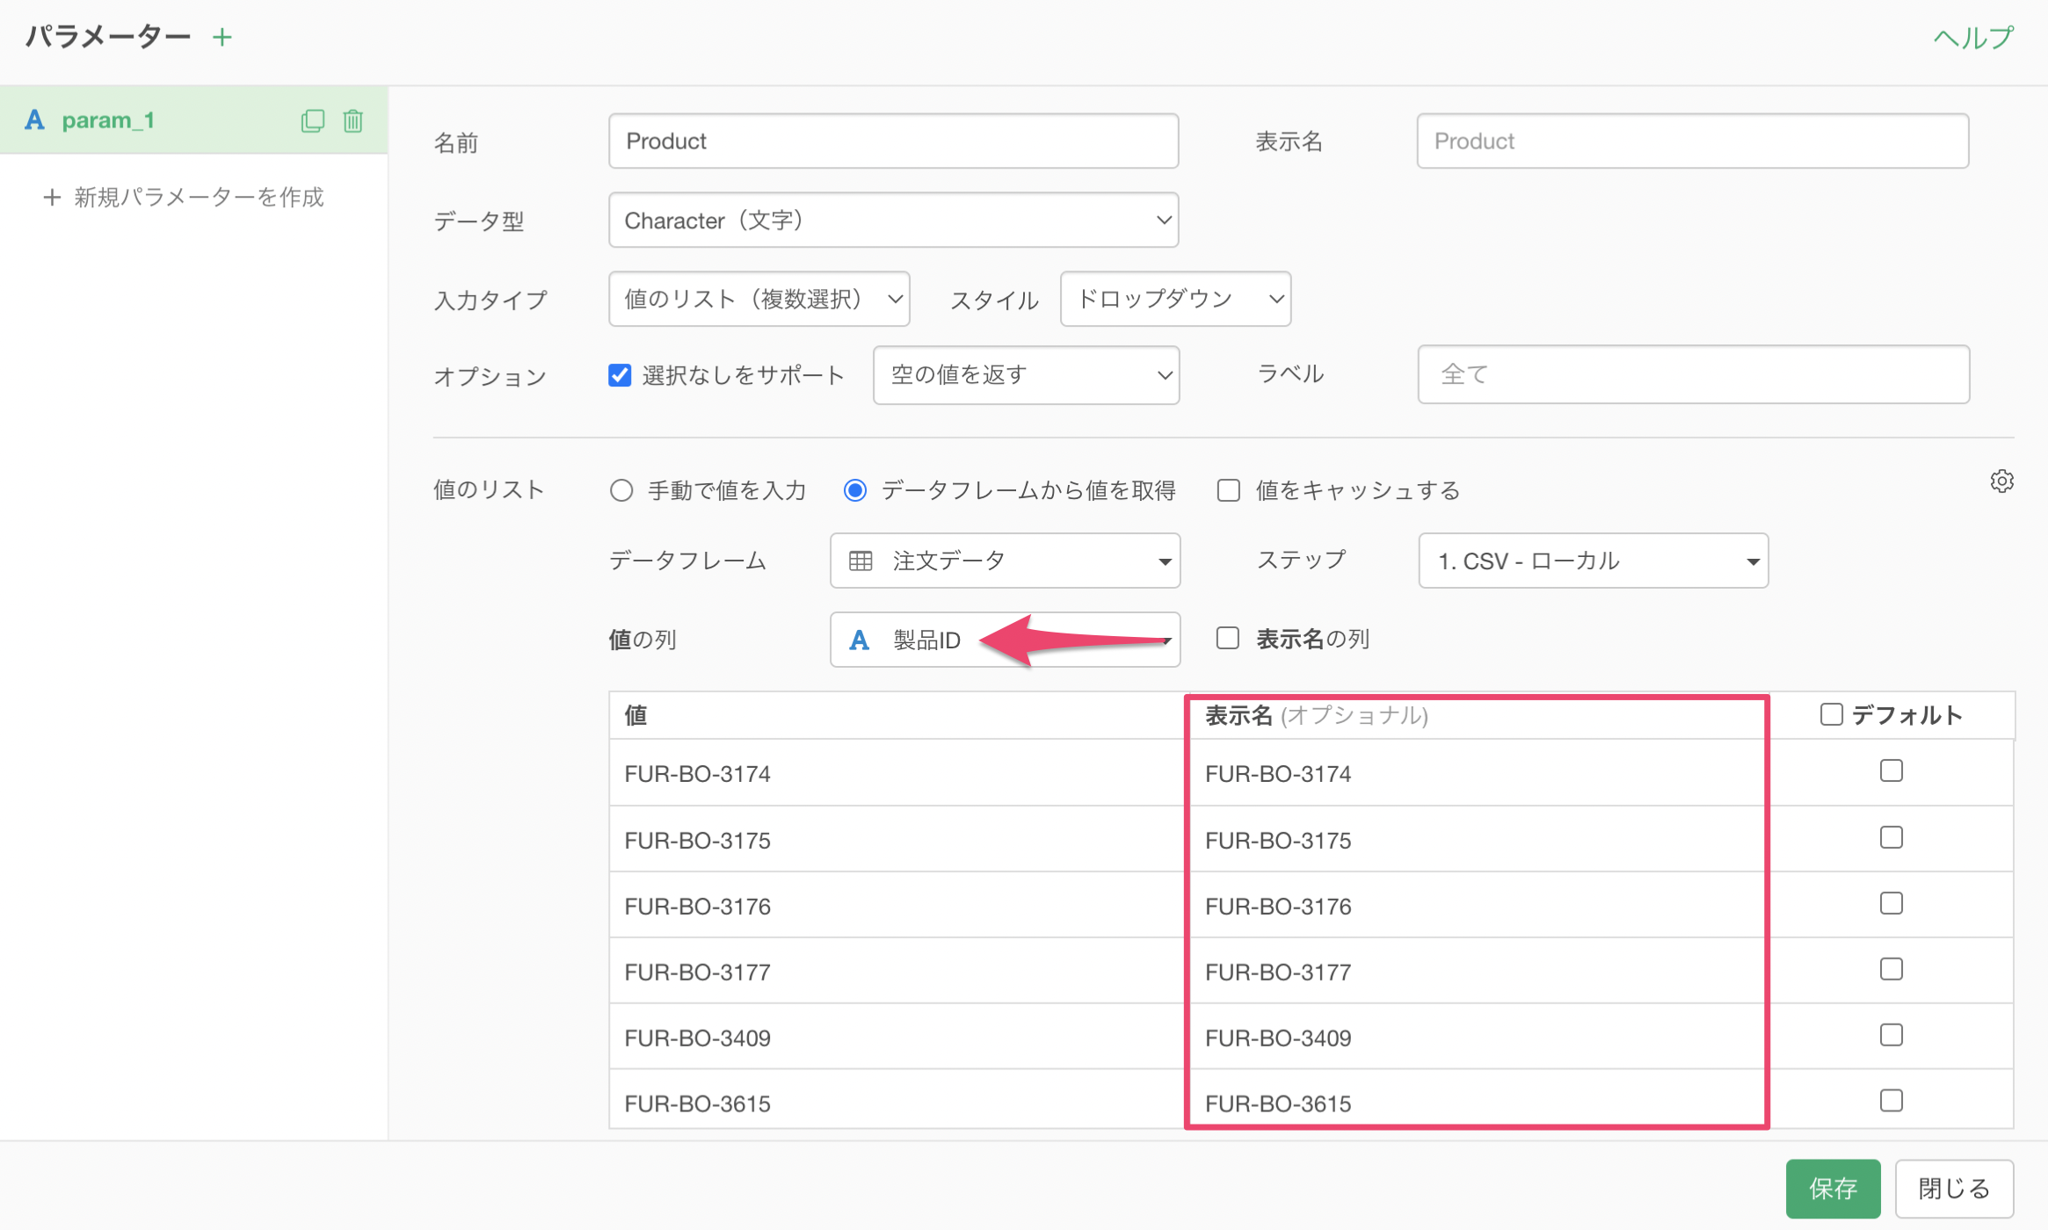Click the table icon in データフレーム selector

coord(861,561)
